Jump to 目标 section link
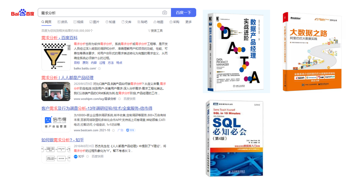Image resolution: width=351 pixels, height=179 pixels. click(x=77, y=63)
